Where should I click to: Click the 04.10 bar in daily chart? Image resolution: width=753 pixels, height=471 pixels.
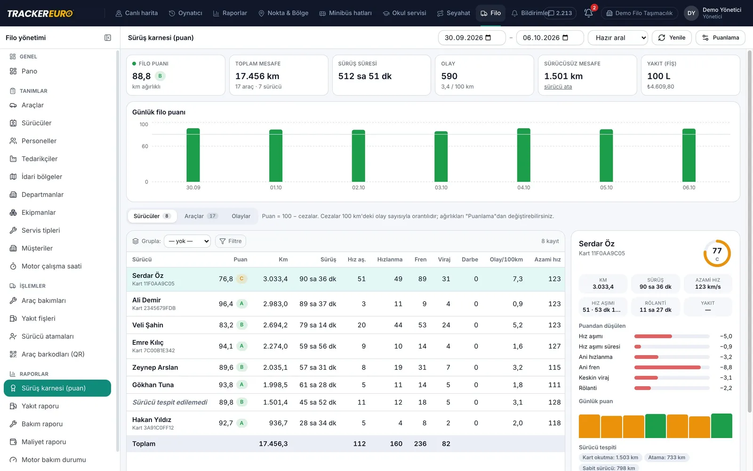(x=524, y=155)
